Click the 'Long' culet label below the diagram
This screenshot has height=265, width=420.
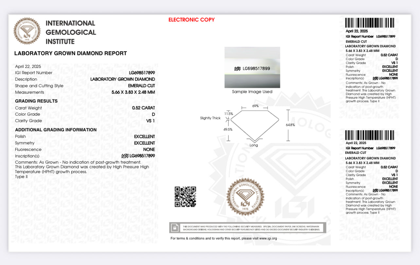254,145
